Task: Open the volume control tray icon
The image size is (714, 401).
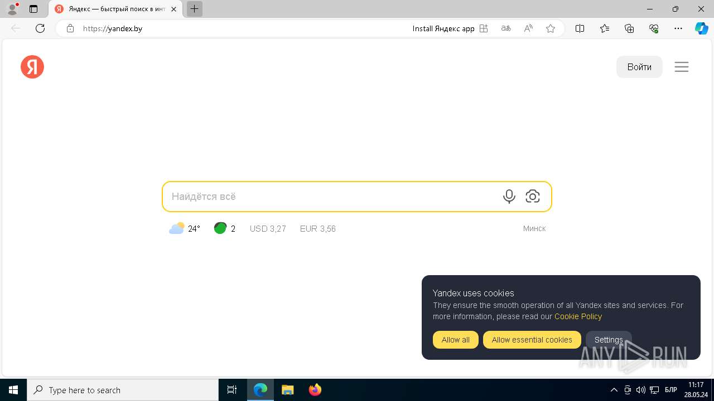Action: click(x=640, y=390)
